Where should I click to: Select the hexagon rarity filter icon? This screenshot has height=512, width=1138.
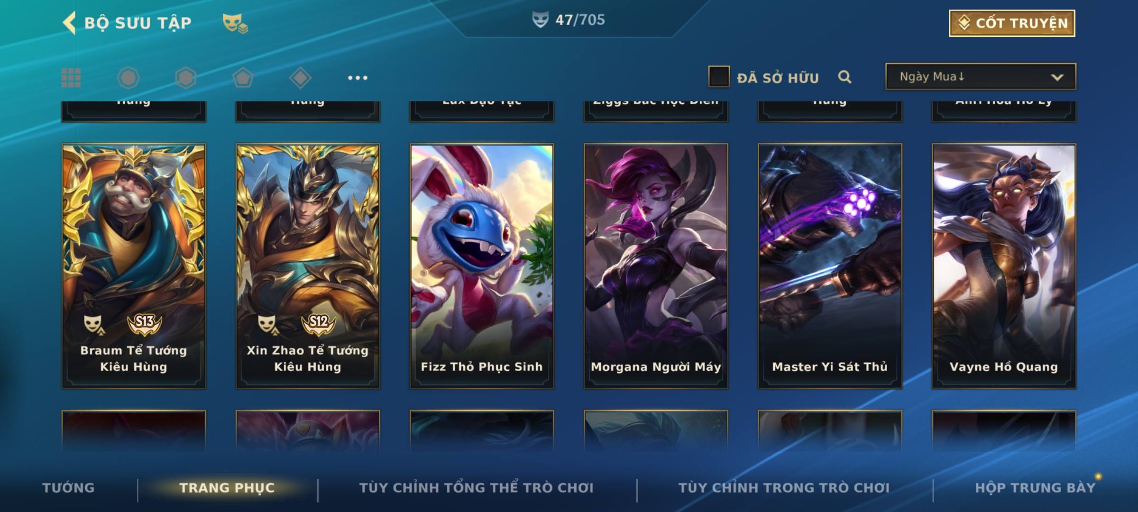185,78
